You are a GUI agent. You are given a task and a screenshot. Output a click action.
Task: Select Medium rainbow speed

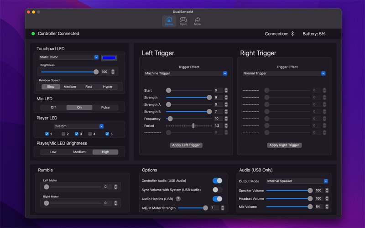point(70,87)
